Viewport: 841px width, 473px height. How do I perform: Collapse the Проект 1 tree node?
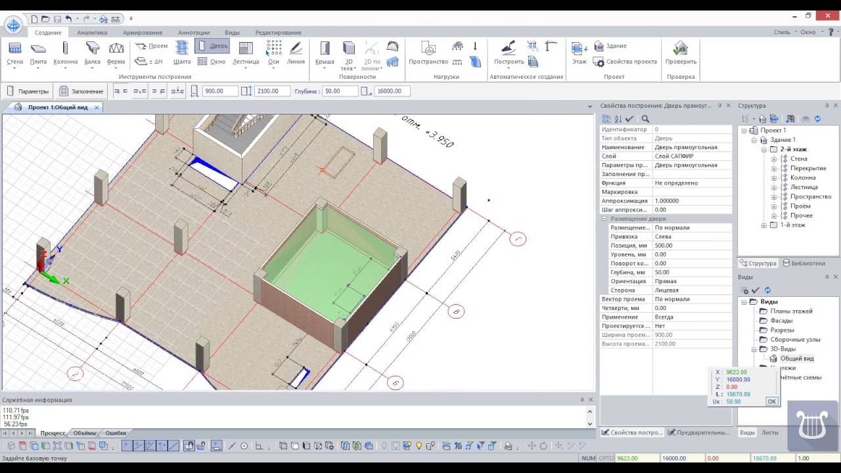click(x=744, y=131)
